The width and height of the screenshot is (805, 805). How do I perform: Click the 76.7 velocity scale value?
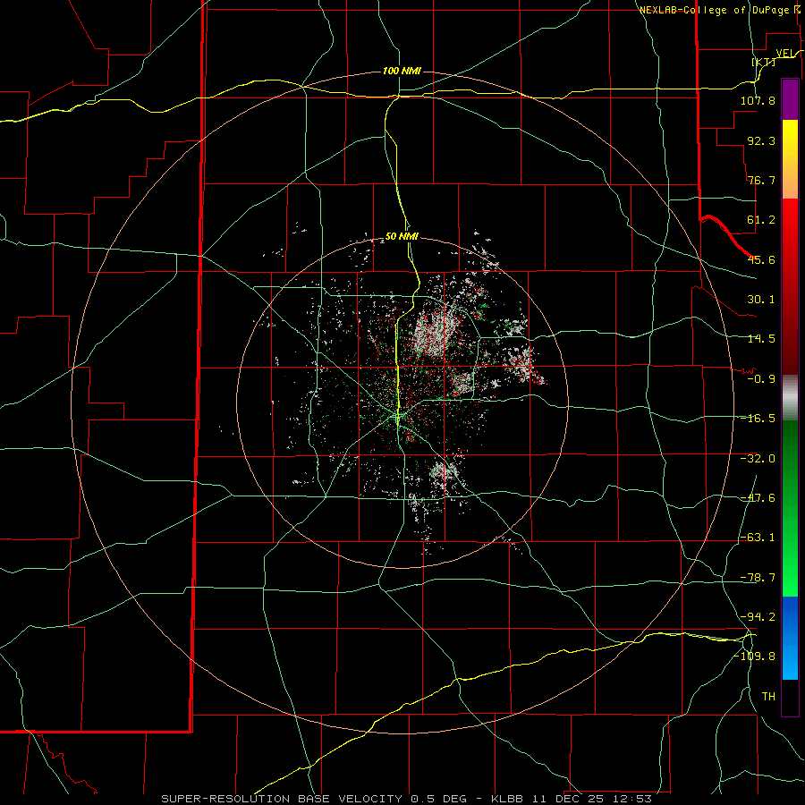[x=761, y=180]
